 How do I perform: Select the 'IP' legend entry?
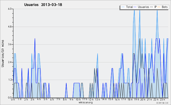pyautogui.click(x=153, y=7)
